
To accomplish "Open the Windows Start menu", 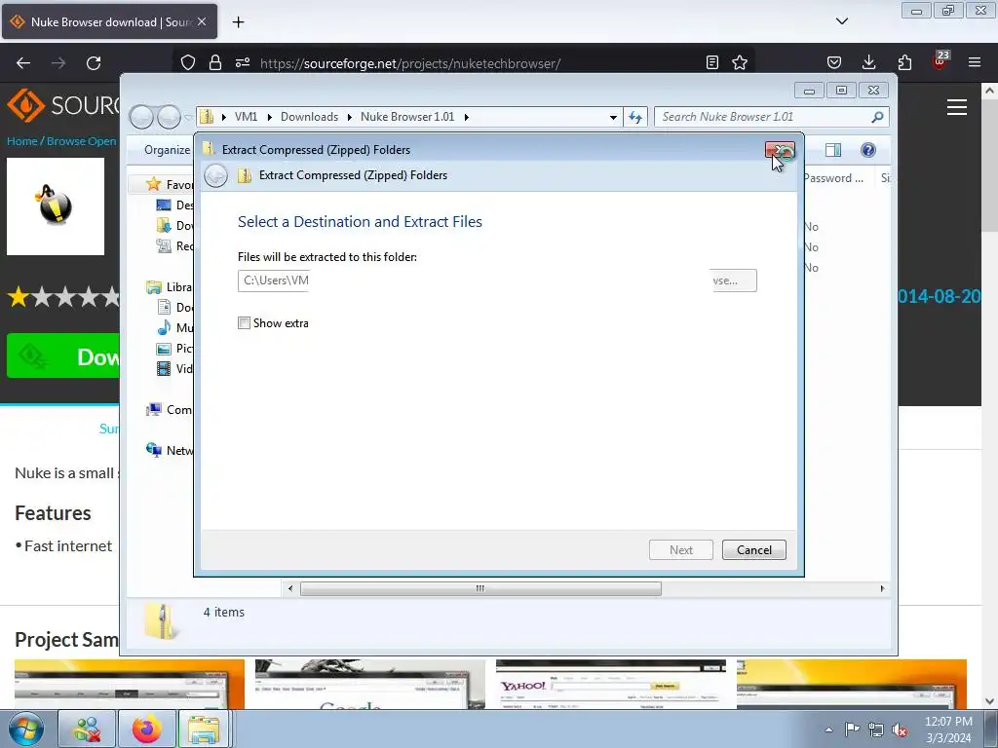I will coord(26,729).
